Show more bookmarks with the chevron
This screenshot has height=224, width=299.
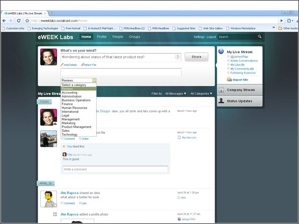[274, 28]
